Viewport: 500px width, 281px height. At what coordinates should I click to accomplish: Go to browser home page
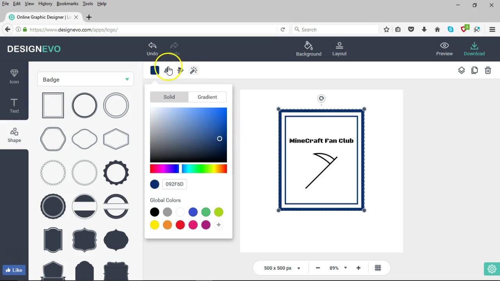437,30
